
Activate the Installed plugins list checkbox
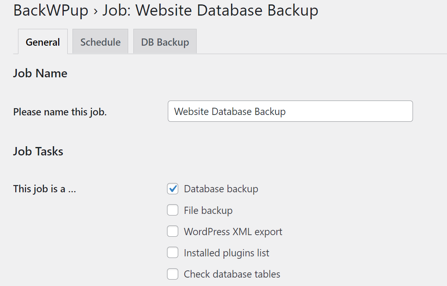pyautogui.click(x=172, y=252)
